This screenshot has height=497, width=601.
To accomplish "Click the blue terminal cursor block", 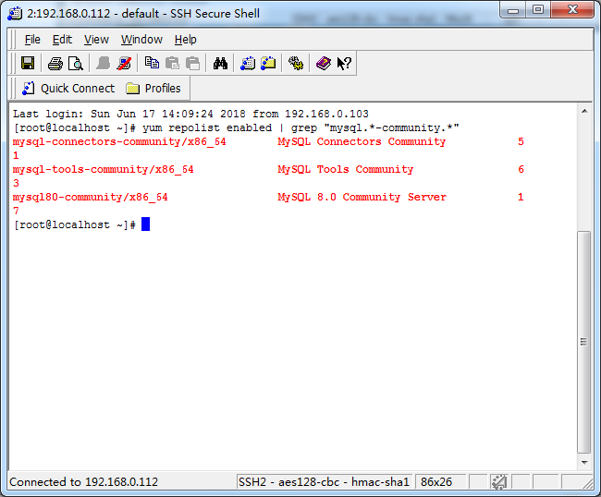I will tap(146, 224).
